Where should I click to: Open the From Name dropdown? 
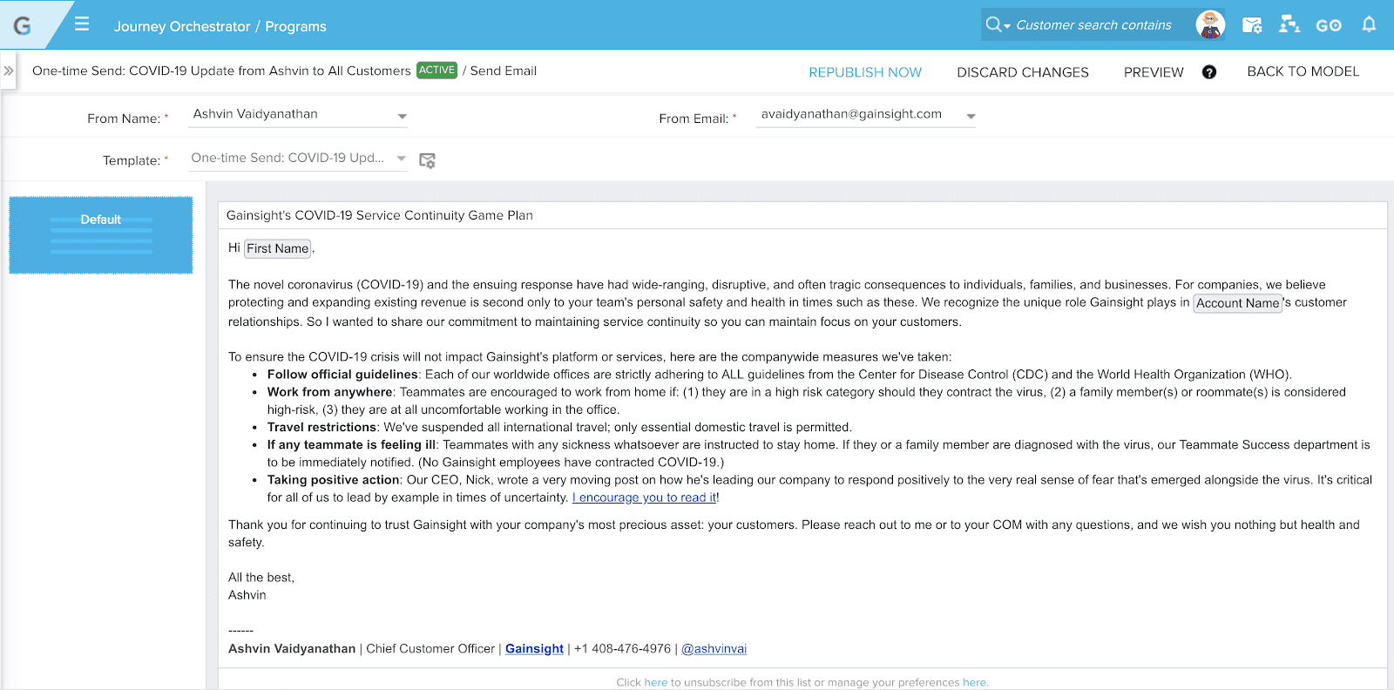coord(402,116)
